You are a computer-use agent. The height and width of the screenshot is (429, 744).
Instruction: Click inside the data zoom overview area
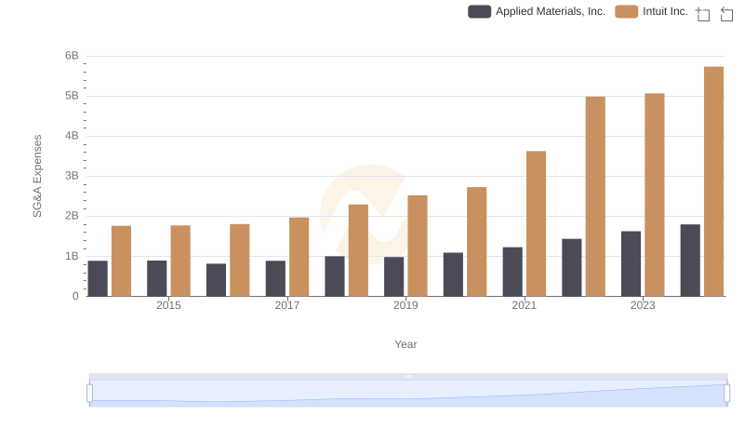408,394
